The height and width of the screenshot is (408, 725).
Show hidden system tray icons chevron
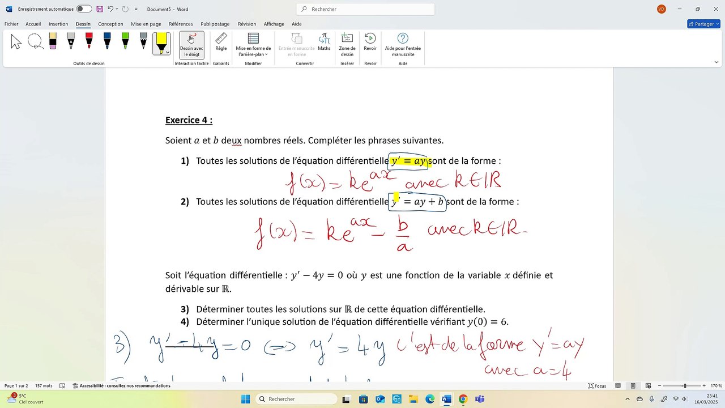pyautogui.click(x=627, y=399)
